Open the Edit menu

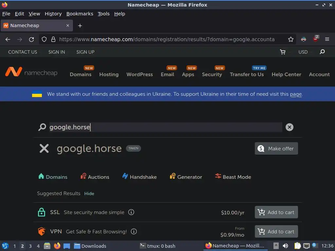(x=19, y=14)
